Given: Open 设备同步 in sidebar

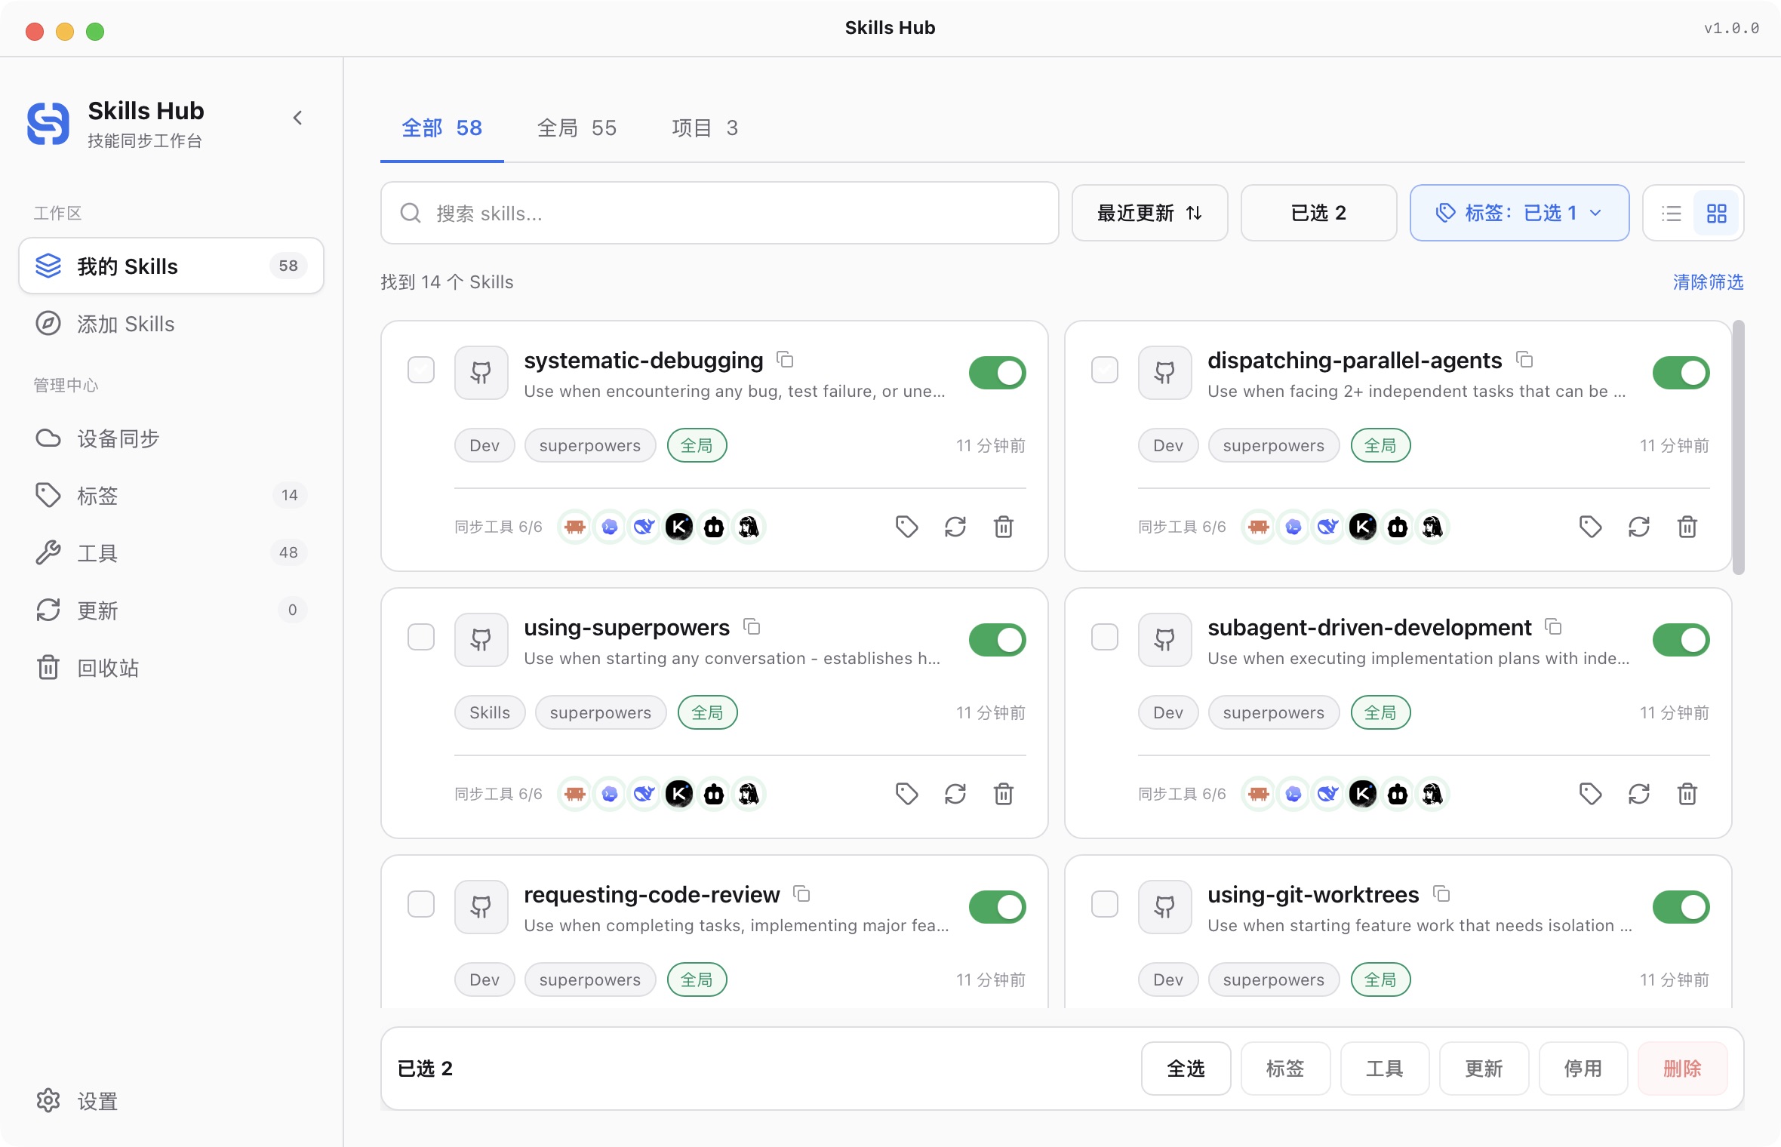Looking at the screenshot, I should click(x=171, y=438).
